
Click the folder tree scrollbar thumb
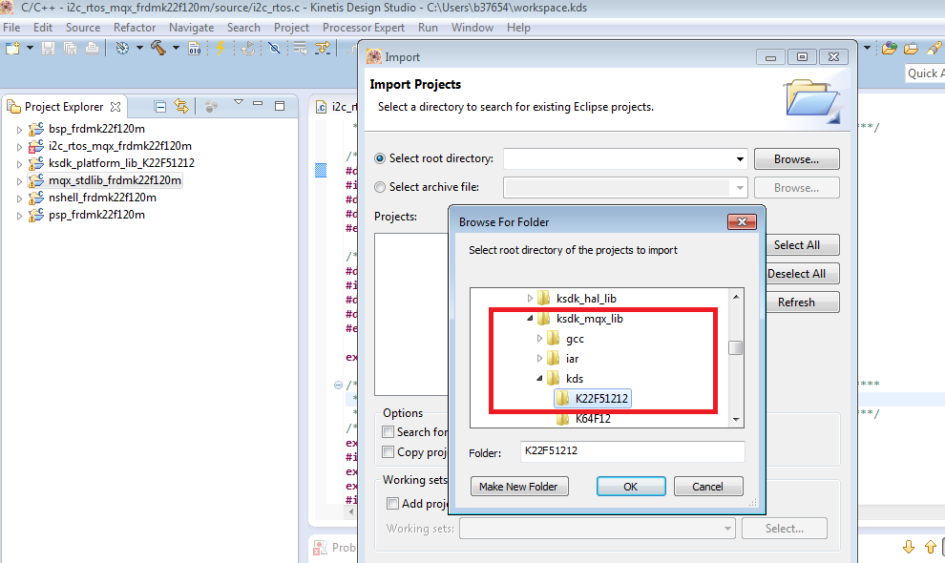735,347
